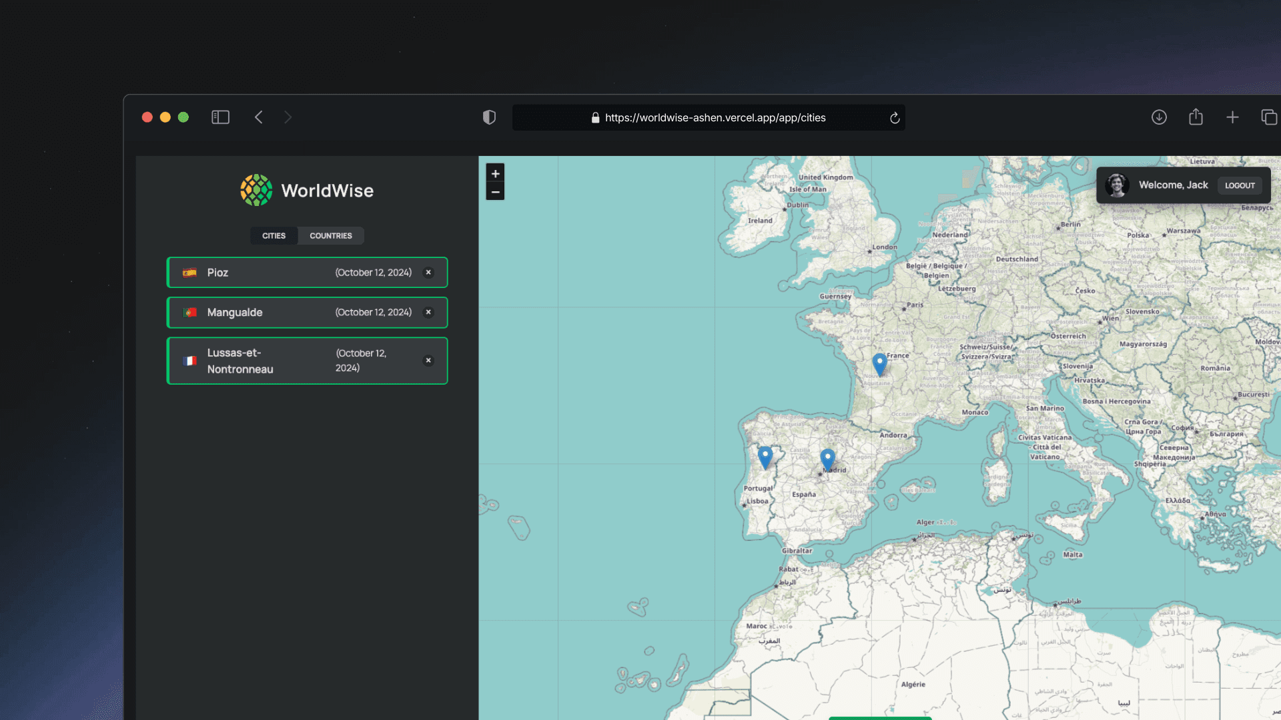Click the Dublin label on the map

pos(797,205)
